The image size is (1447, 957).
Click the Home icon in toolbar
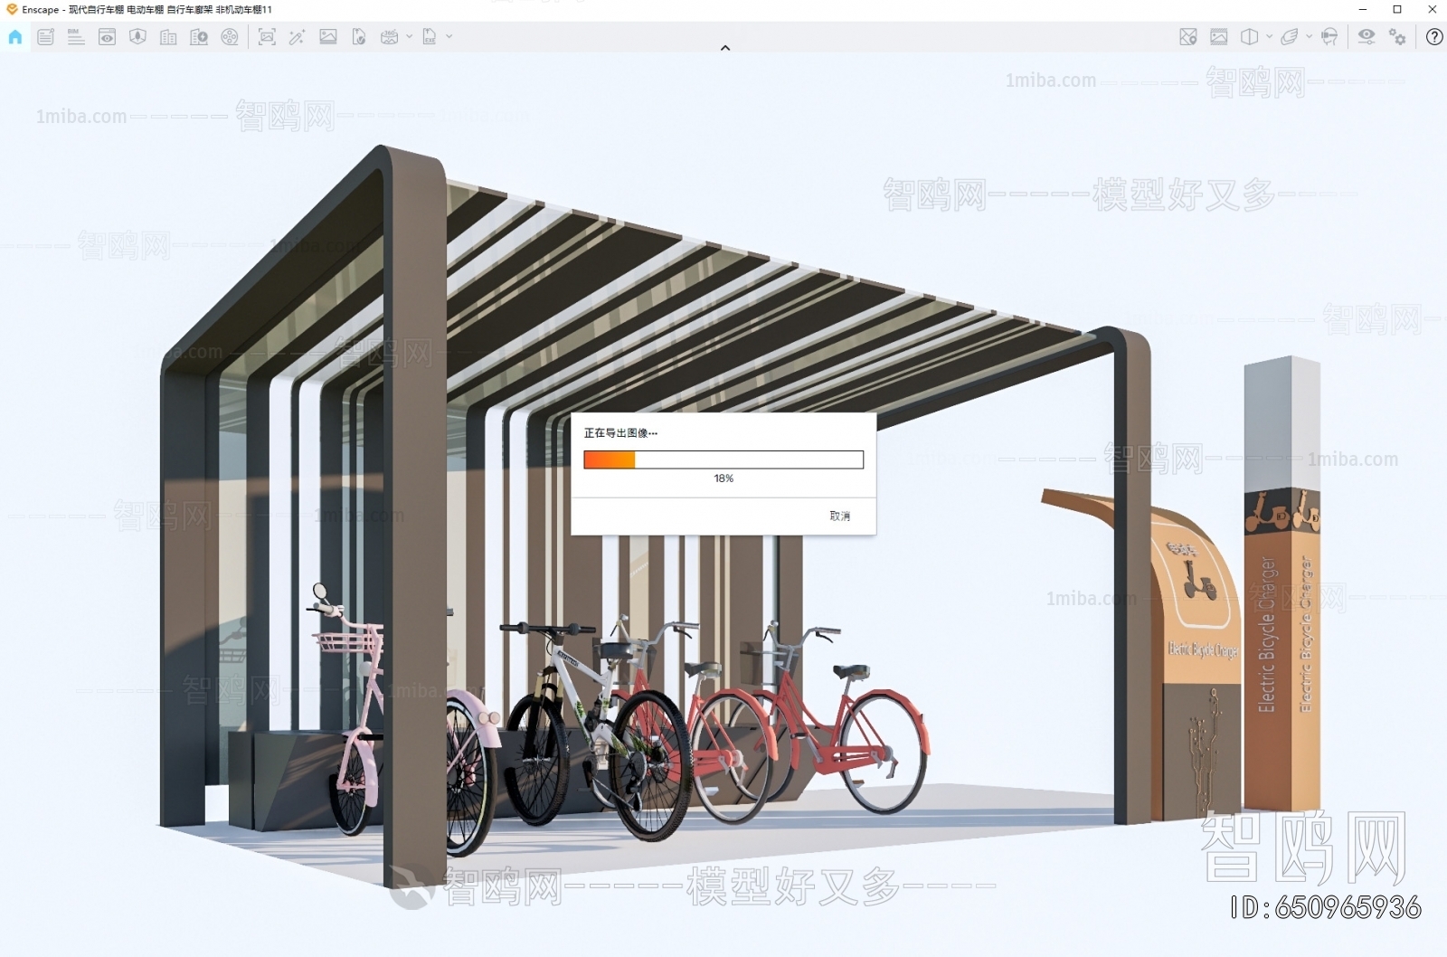tap(15, 37)
